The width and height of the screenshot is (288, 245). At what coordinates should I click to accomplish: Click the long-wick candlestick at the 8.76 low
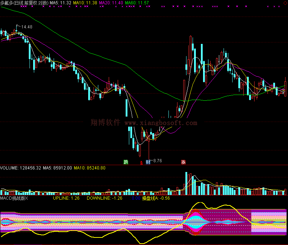pos(149,148)
